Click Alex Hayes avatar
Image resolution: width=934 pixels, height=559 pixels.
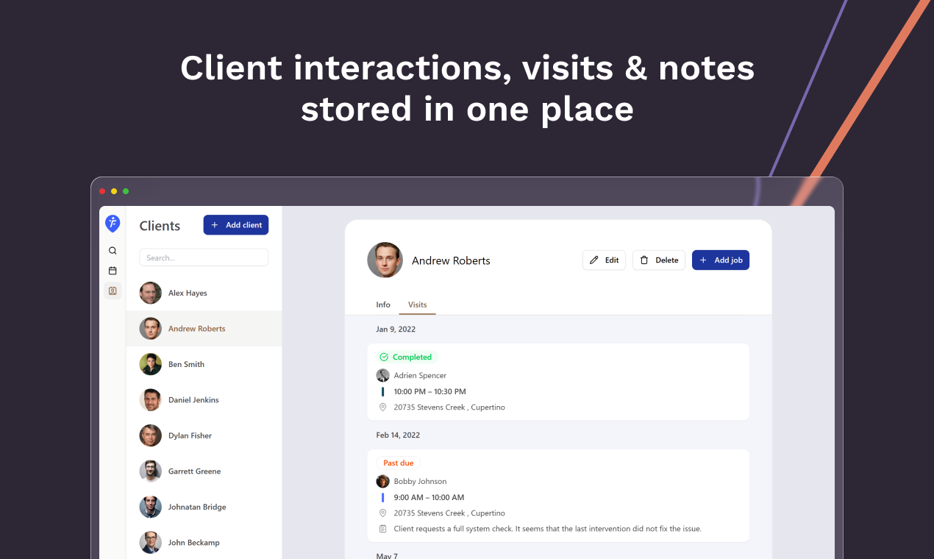pyautogui.click(x=151, y=293)
